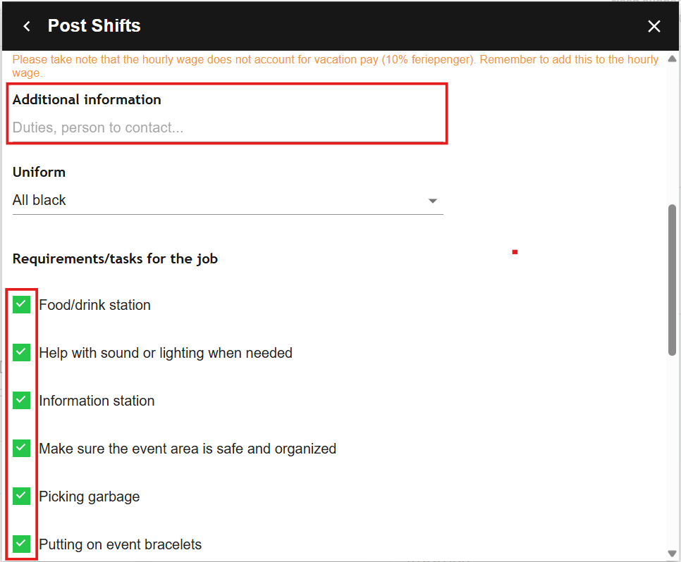Toggle Help with sound or lighting checkbox
Image resolution: width=681 pixels, height=562 pixels.
pyautogui.click(x=22, y=352)
